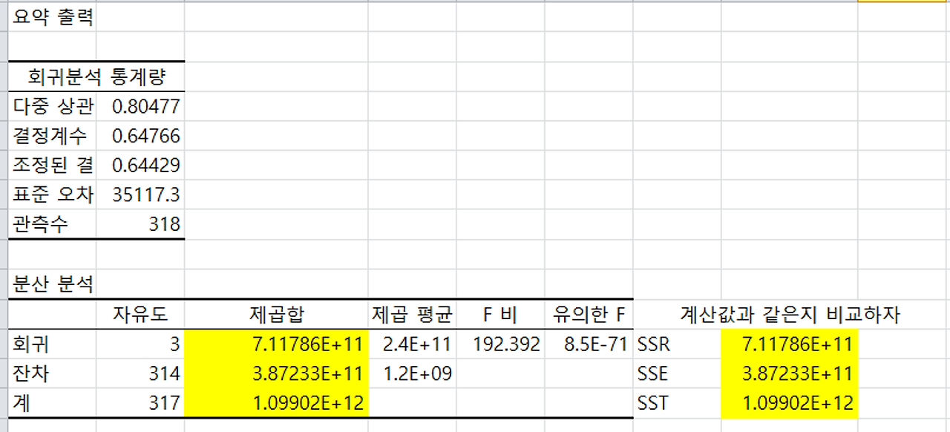This screenshot has height=432, width=950.
Task: Click the '제곱 평균' column header
Action: pos(412,315)
